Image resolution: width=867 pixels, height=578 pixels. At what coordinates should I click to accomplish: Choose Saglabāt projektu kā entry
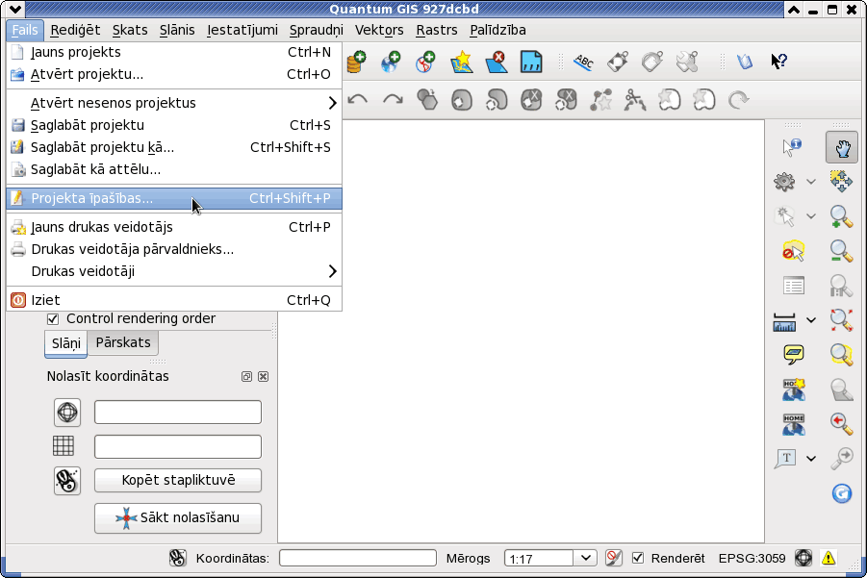click(x=174, y=147)
